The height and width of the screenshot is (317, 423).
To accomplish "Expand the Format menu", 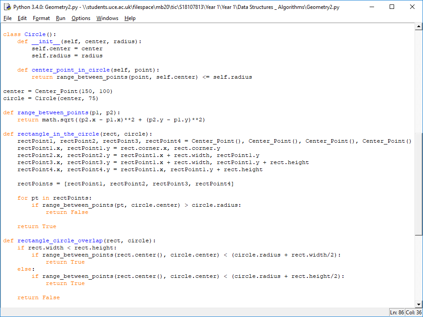I will click(41, 18).
